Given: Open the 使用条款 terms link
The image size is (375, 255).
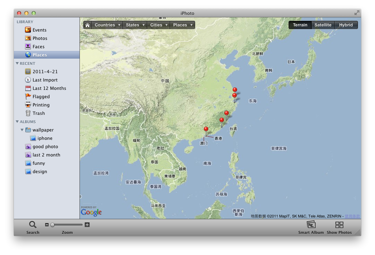Looking at the screenshot, I should tap(352, 216).
